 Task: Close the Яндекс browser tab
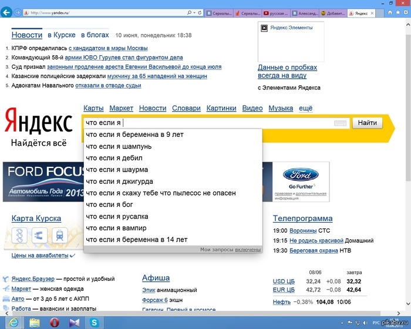click(x=372, y=13)
